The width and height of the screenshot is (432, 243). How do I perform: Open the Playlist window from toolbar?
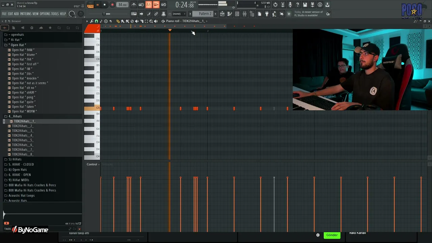pyautogui.click(x=222, y=14)
